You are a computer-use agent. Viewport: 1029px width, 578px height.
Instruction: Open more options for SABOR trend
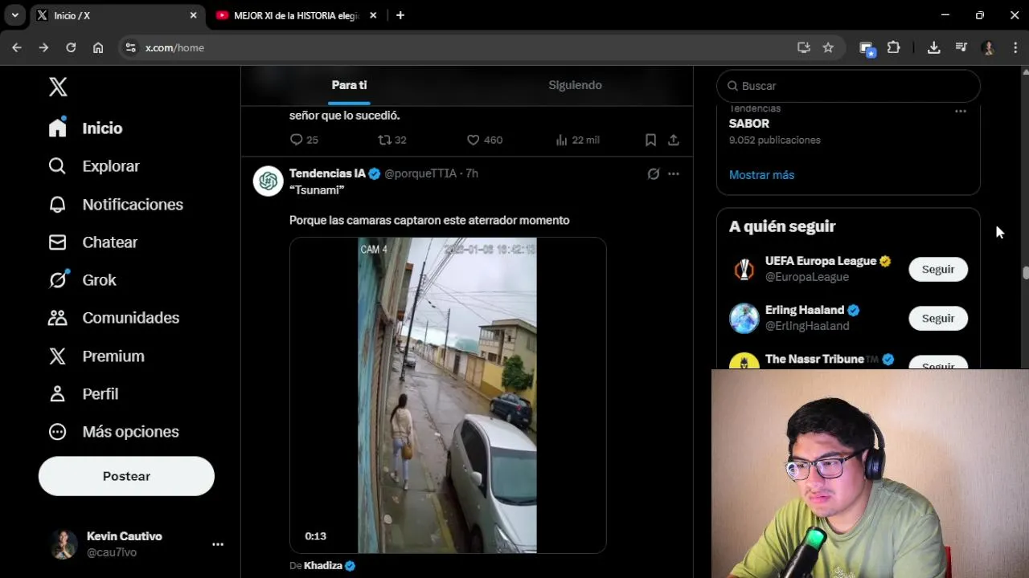click(x=961, y=111)
